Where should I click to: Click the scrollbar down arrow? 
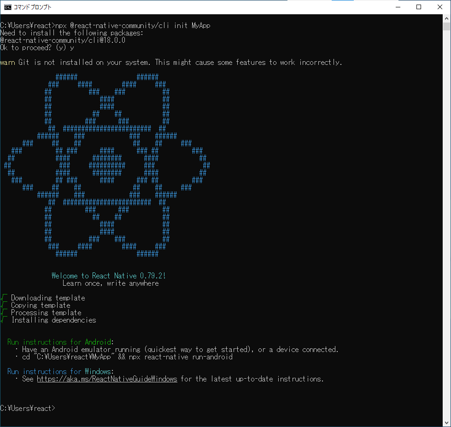(x=446, y=423)
